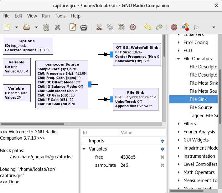The width and height of the screenshot is (222, 193).
Task: Open the Help menu
Action: click(75, 16)
